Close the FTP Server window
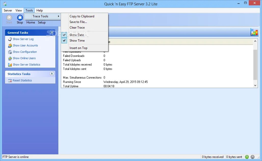The image size is (262, 161). coord(255,3)
